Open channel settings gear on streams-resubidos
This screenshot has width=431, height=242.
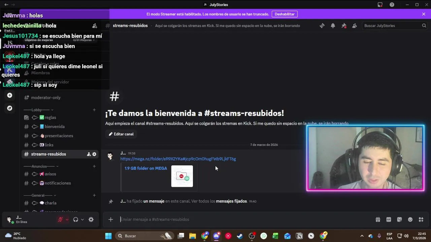[94, 154]
